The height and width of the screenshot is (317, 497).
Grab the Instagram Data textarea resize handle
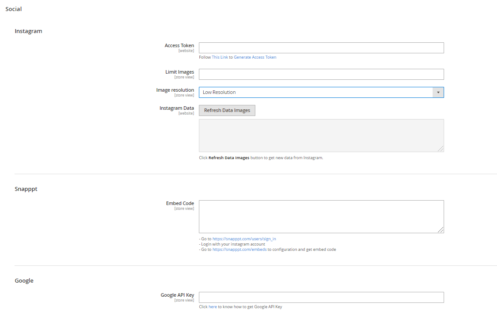coord(441,149)
